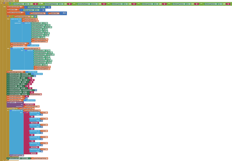Select the first 'and' operator in top condition
232x161 pixels.
click(x=41, y=3)
